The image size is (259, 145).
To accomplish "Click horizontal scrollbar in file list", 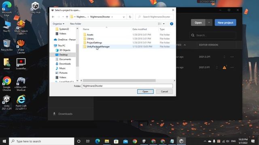I will coord(119,81).
